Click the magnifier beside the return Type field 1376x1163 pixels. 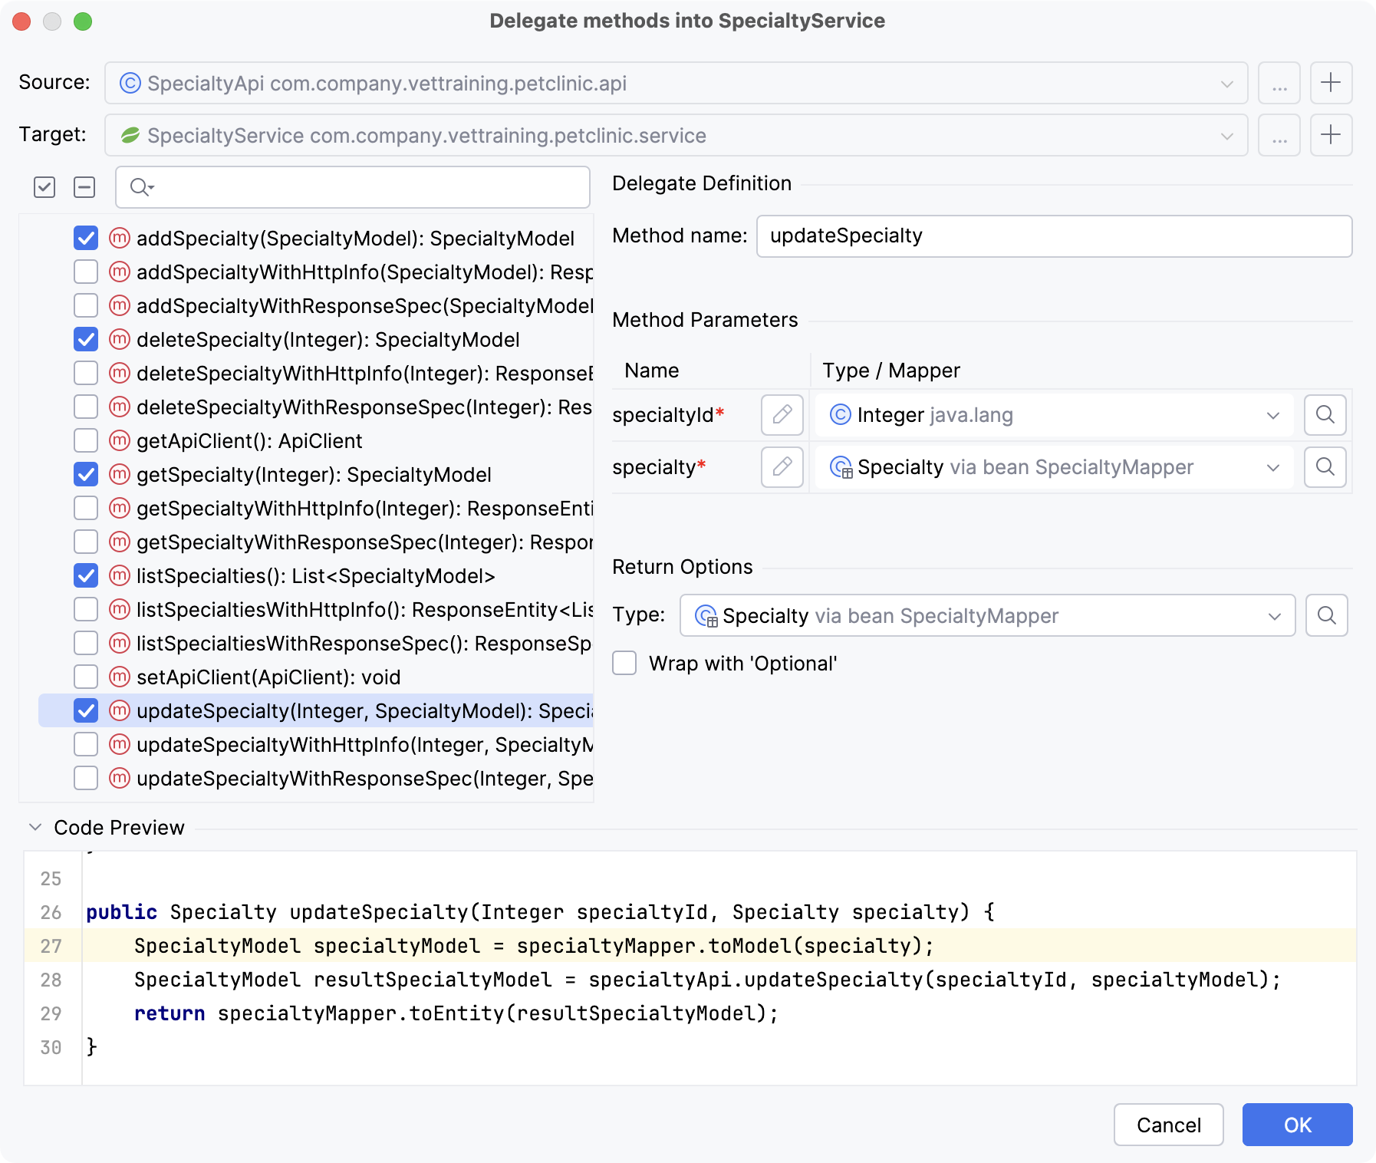tap(1327, 615)
